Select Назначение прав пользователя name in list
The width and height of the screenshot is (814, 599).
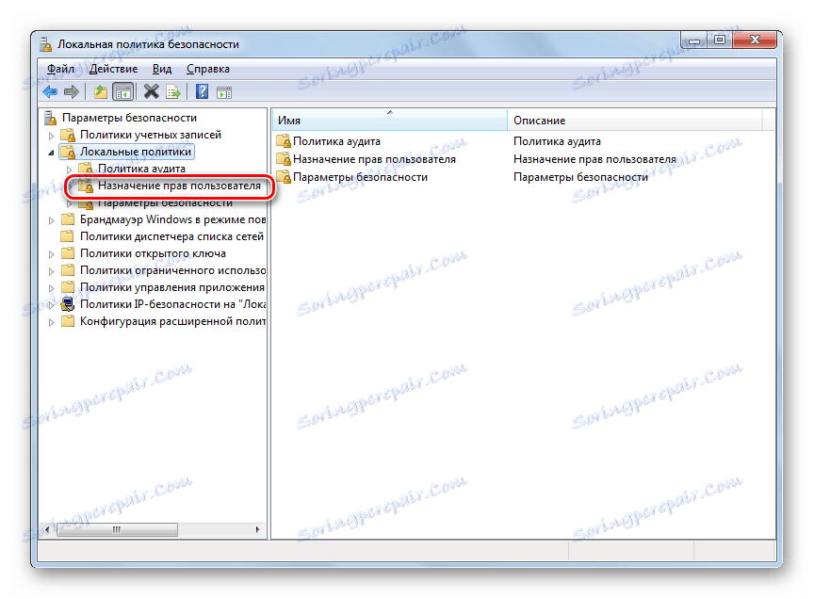374,159
